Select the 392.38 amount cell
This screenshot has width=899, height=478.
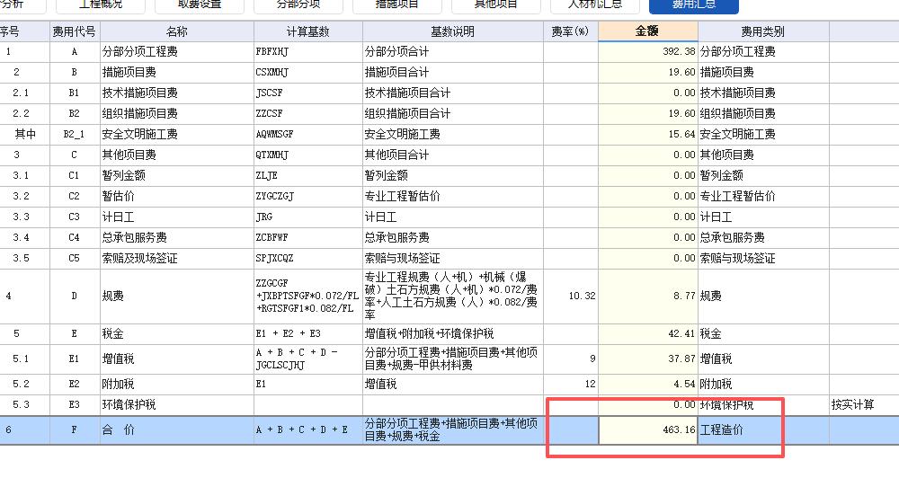click(x=648, y=51)
